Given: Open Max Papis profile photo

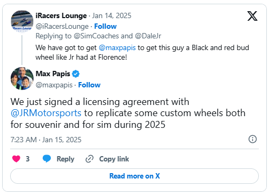Looking at the screenshot, I should 22,78.
